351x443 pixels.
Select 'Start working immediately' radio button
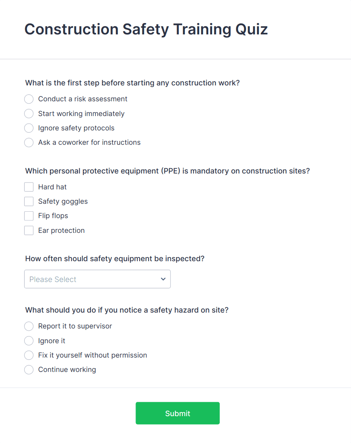point(29,113)
